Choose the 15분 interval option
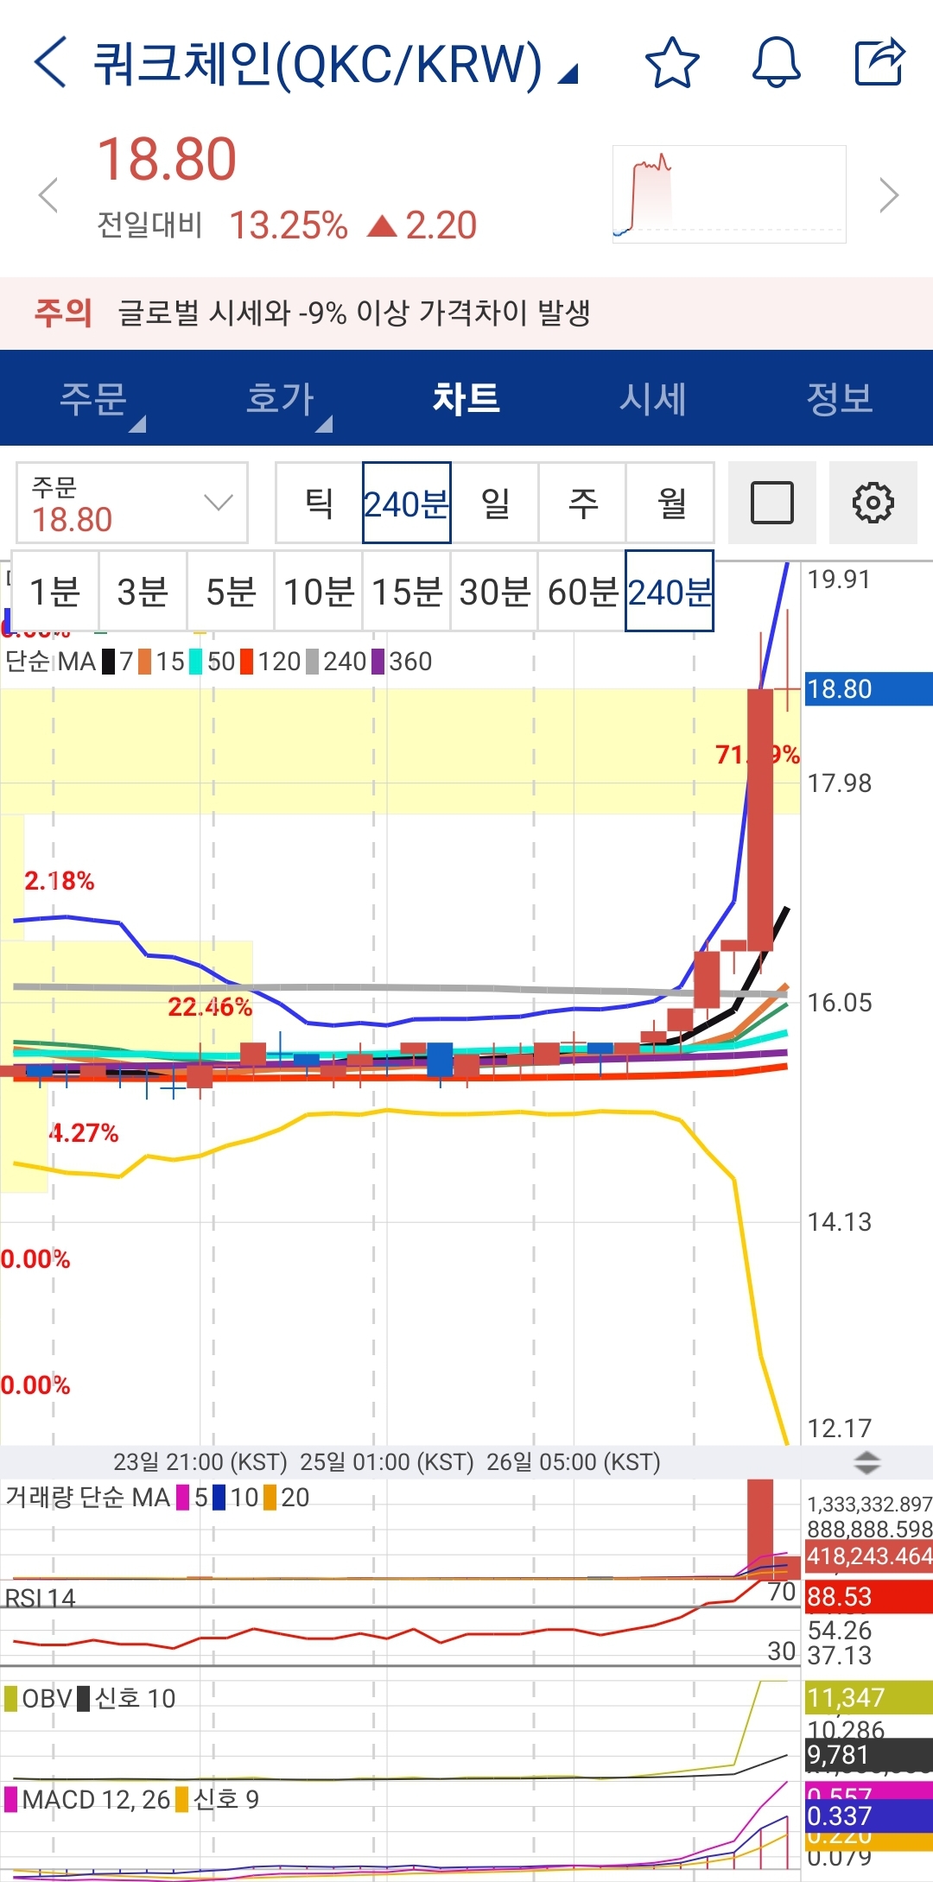The width and height of the screenshot is (933, 1882). click(x=407, y=592)
